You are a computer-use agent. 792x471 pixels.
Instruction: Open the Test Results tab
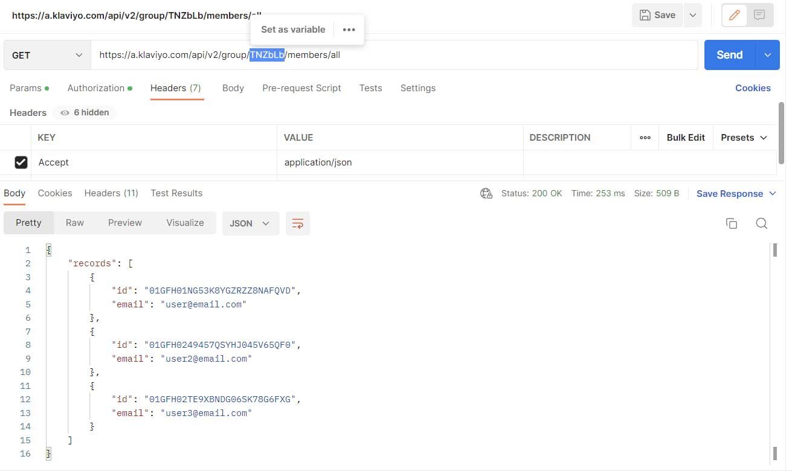click(x=176, y=193)
